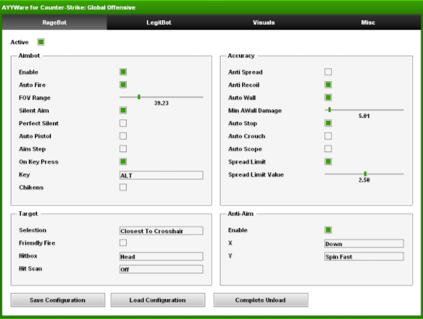Check the Chikens checkbox

point(123,187)
